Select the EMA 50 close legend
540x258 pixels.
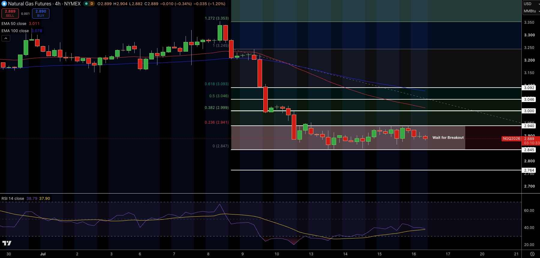(x=14, y=23)
